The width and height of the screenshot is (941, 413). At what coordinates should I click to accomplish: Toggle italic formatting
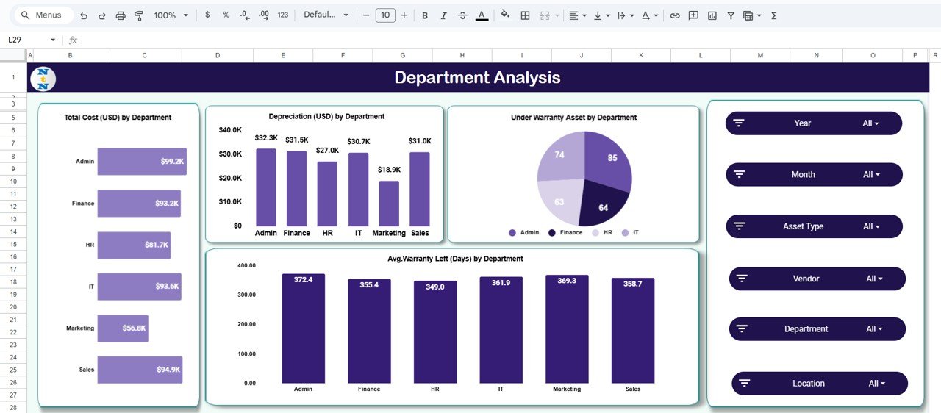[443, 15]
